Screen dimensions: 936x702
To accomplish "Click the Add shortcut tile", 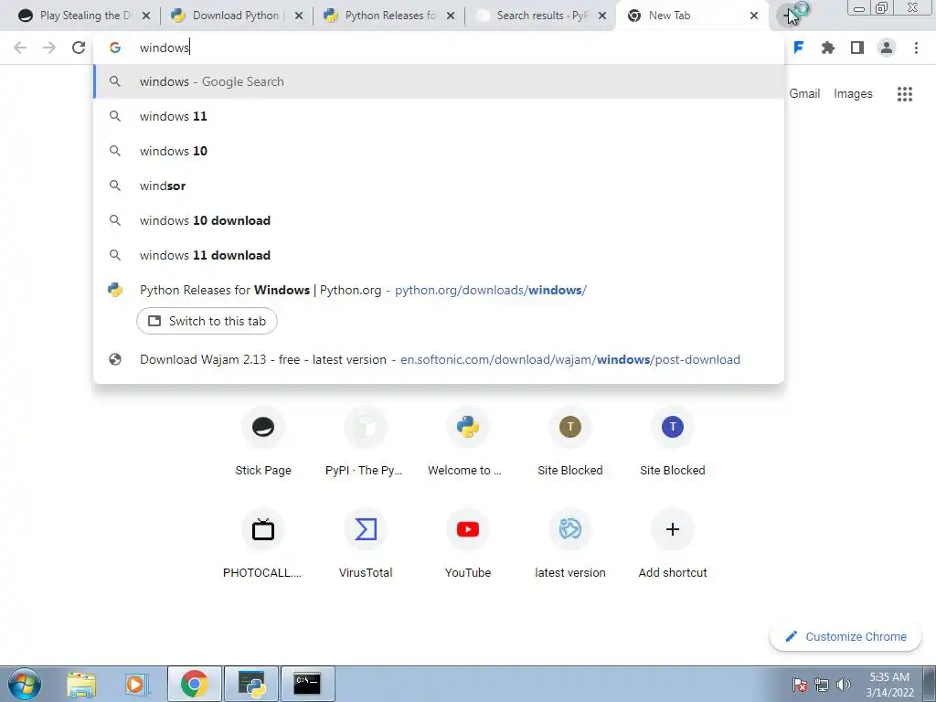I will point(673,545).
